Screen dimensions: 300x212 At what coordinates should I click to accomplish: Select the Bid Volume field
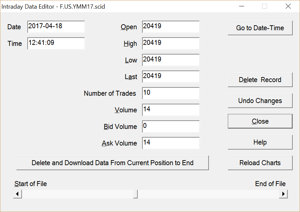point(171,127)
